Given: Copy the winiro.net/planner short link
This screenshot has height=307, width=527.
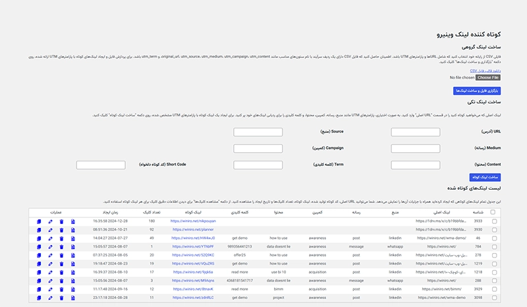Looking at the screenshot, I should click(39, 230).
